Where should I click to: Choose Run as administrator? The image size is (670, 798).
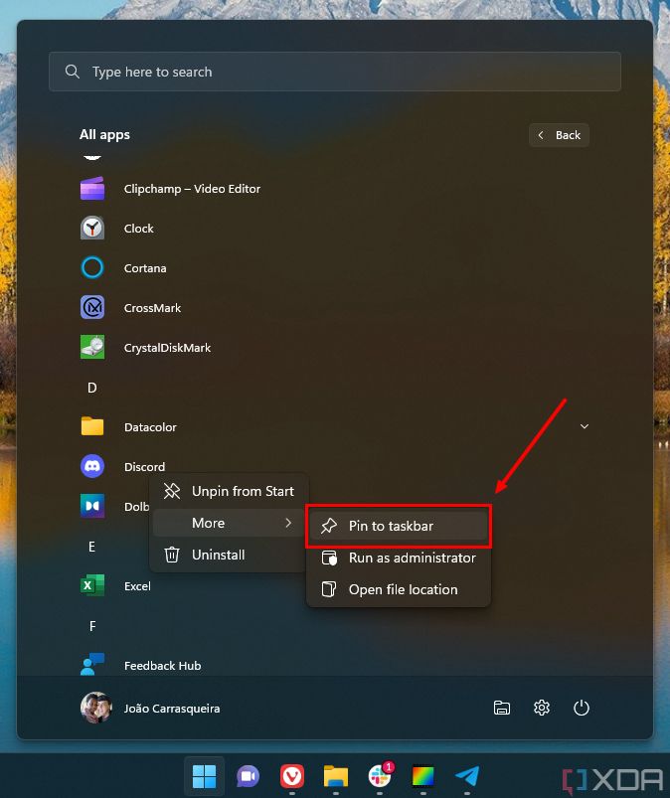[x=399, y=558]
